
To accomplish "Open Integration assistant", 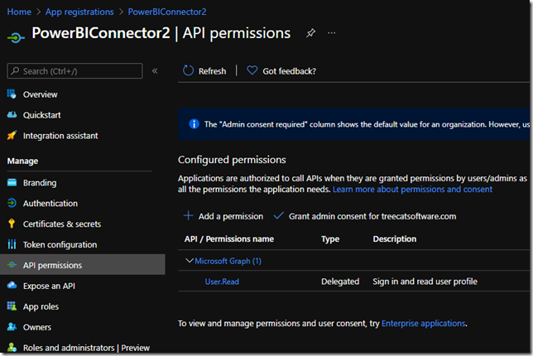I will point(60,136).
